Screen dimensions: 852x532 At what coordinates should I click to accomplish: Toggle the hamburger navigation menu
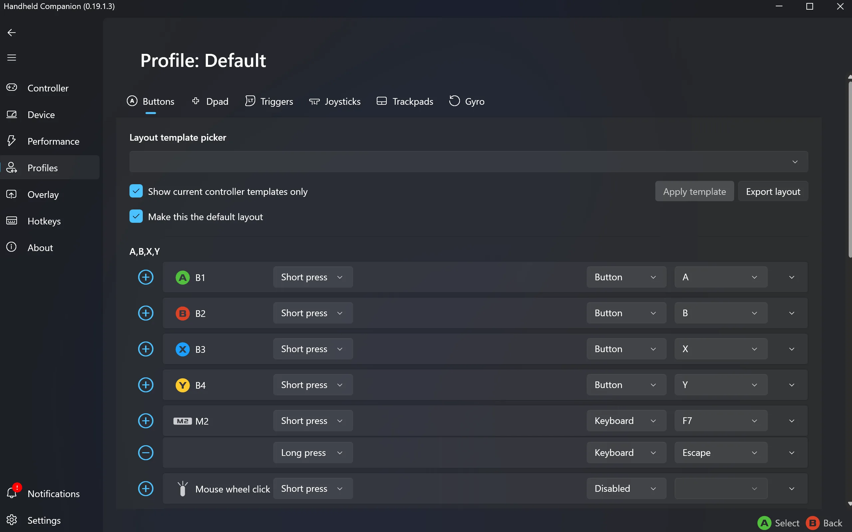(x=12, y=58)
